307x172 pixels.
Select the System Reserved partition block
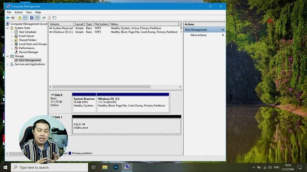click(x=84, y=103)
